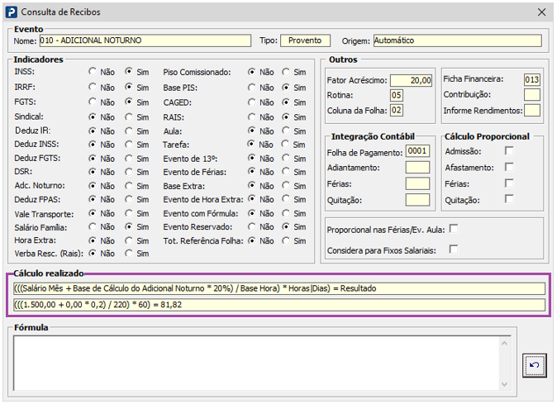Screen dimensions: 557x404
Task: Enable Admissão proportional calculation checkbox
Action: [x=509, y=150]
